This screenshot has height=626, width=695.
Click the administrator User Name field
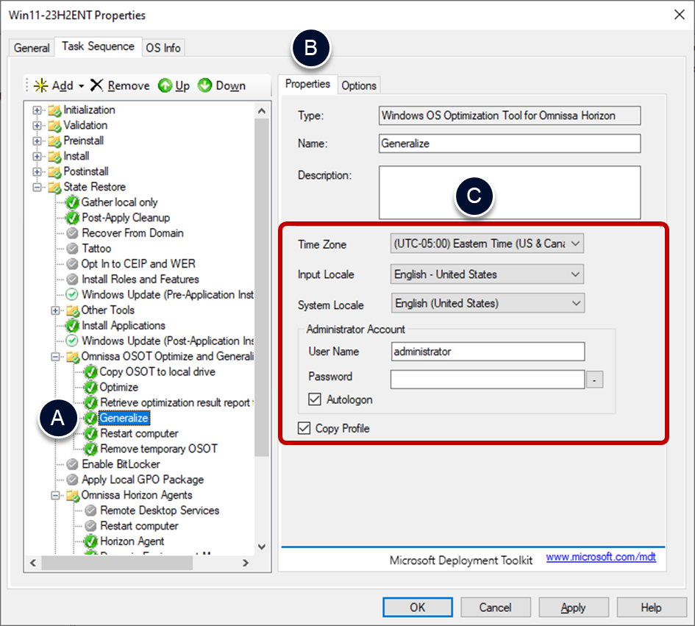click(x=488, y=352)
